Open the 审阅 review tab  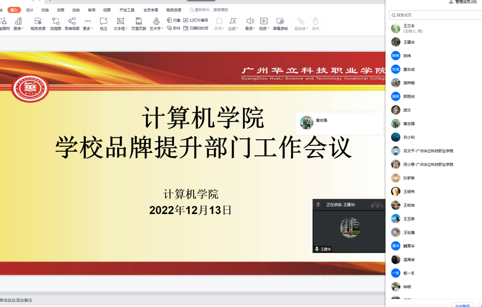(x=92, y=10)
